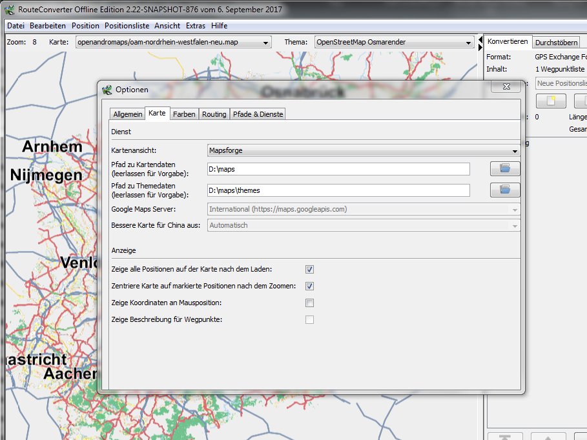Switch to Durchstöbern tab
The image size is (587, 440).
point(556,43)
